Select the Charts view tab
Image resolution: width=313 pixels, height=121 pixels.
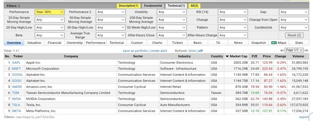157,43
